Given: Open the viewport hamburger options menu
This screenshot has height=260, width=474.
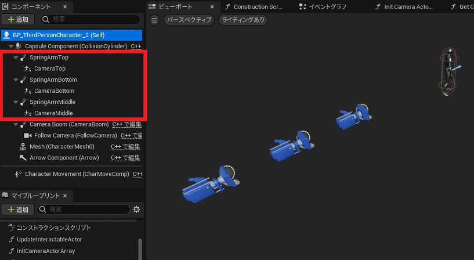Looking at the screenshot, I should (154, 20).
